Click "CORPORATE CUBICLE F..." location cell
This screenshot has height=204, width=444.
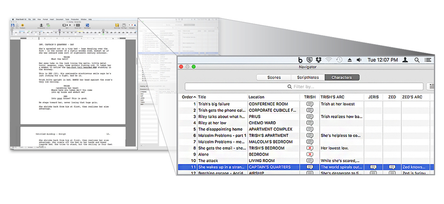(x=272, y=110)
